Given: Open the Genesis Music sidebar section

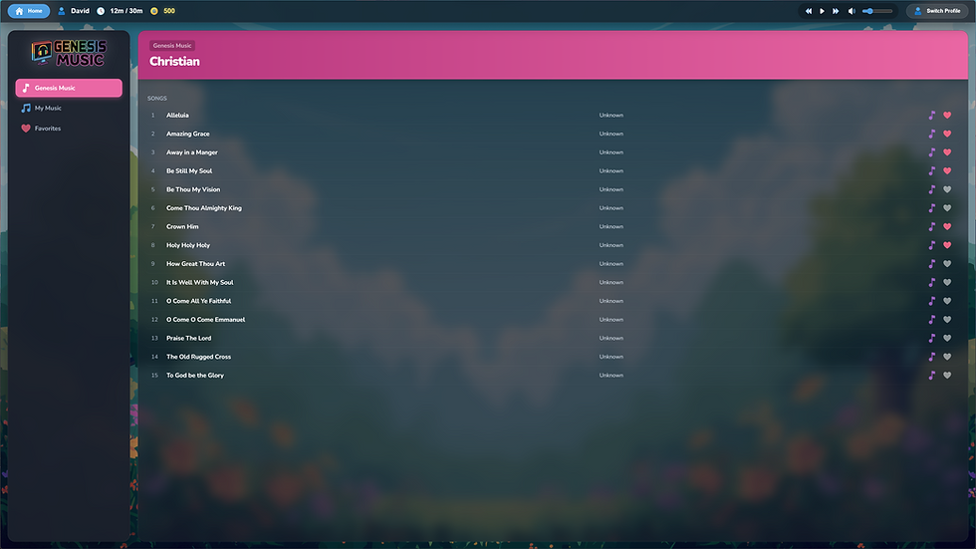Looking at the screenshot, I should [x=69, y=88].
